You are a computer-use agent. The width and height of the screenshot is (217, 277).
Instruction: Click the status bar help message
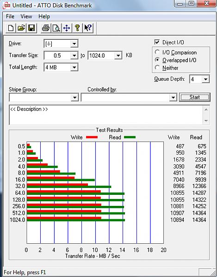pos(25,272)
